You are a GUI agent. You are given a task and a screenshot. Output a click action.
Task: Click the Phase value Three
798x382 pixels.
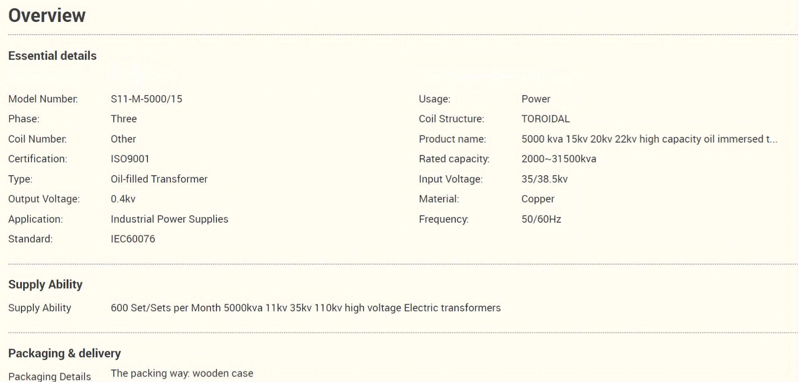[x=124, y=119]
